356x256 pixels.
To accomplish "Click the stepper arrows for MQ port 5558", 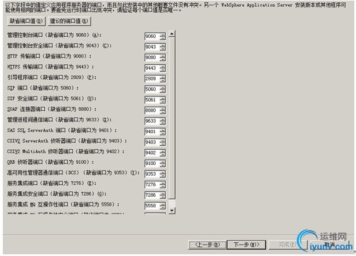I will point(162,206).
